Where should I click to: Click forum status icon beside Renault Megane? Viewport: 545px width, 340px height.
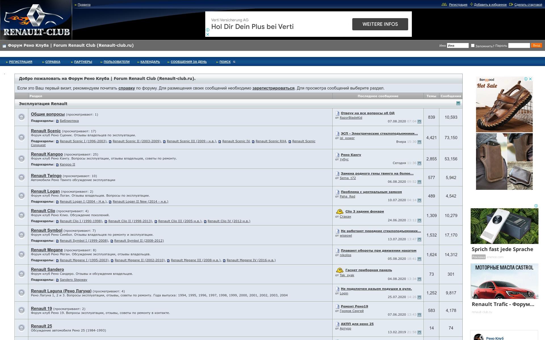click(21, 254)
